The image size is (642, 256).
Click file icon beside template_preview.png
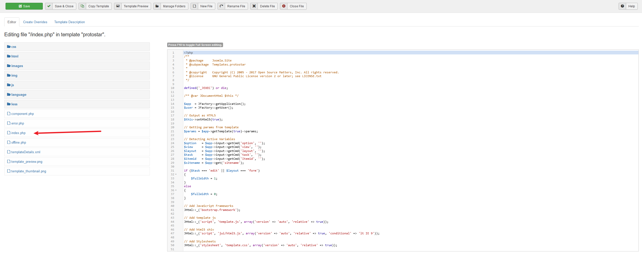tap(9, 162)
